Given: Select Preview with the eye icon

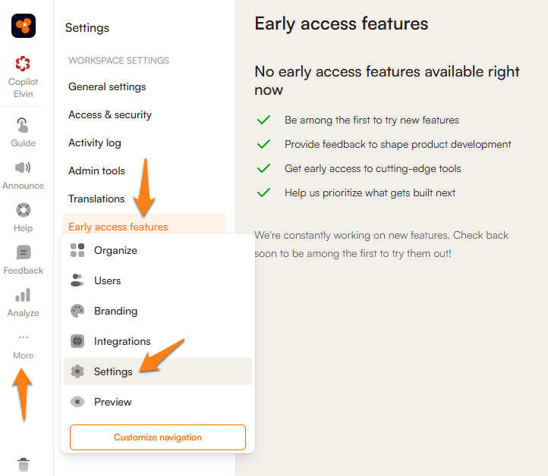Looking at the screenshot, I should pos(112,402).
